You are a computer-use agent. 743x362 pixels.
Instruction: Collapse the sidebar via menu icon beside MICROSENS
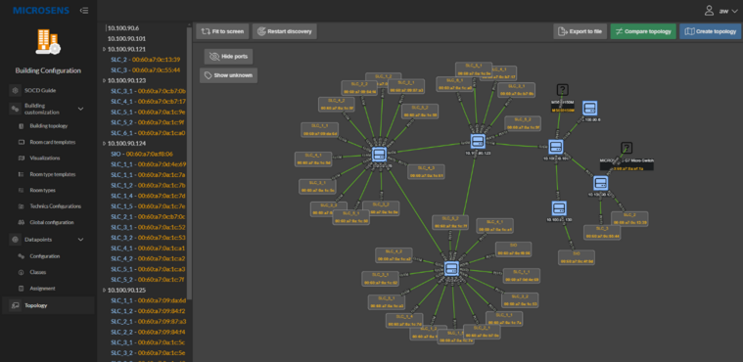pyautogui.click(x=84, y=11)
